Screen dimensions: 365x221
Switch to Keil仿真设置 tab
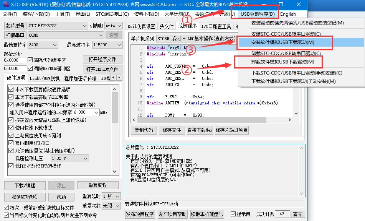141,26
